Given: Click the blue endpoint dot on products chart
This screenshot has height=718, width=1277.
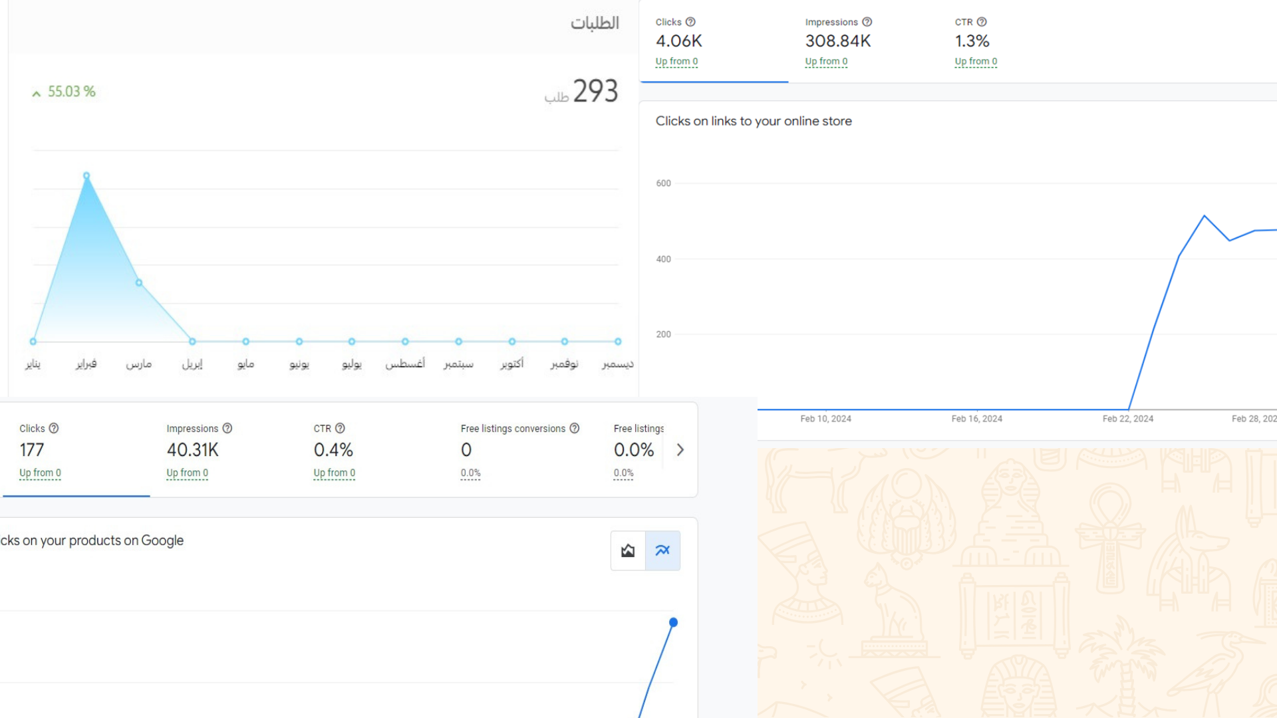Looking at the screenshot, I should [673, 623].
